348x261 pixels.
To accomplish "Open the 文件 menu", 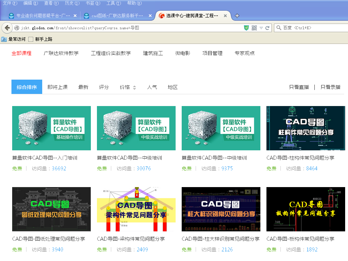I will point(10,3).
